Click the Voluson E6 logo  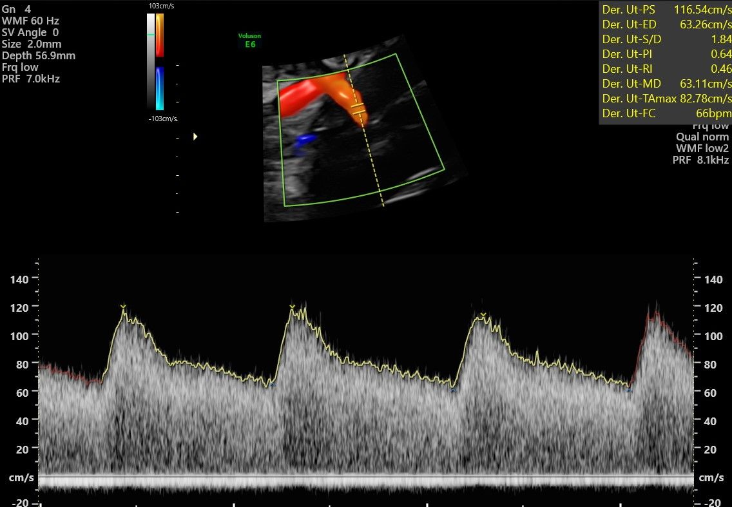[250, 41]
